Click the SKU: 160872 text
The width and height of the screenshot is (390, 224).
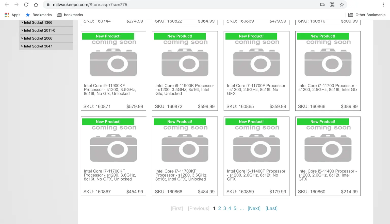tap(169, 107)
